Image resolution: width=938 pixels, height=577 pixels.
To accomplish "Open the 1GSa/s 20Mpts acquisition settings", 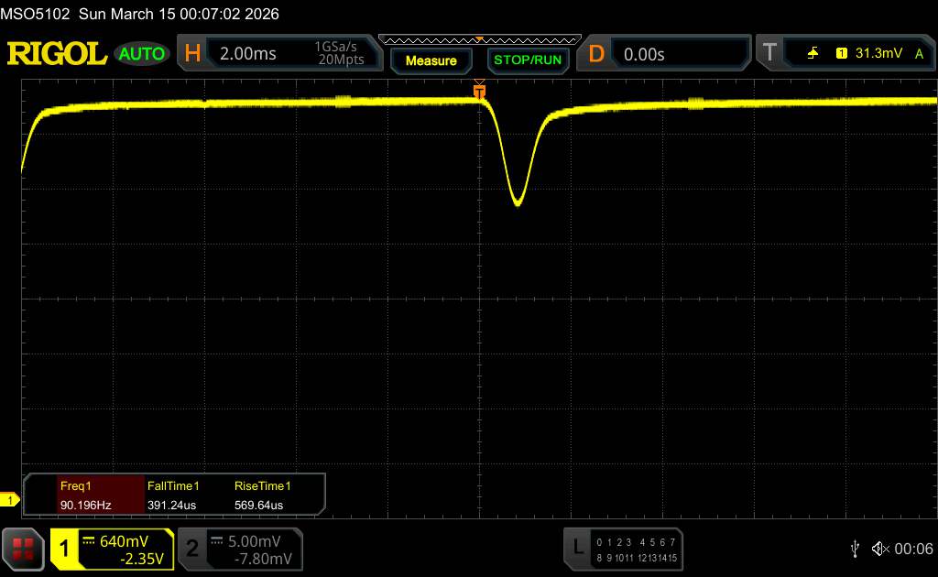I will coord(339,54).
